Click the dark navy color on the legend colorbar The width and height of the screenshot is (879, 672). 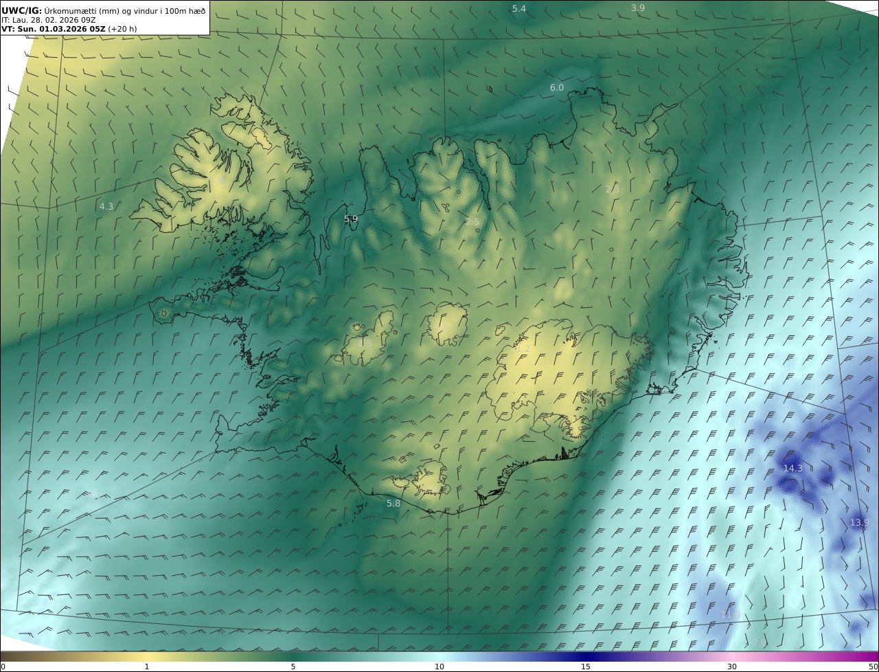[x=586, y=656]
